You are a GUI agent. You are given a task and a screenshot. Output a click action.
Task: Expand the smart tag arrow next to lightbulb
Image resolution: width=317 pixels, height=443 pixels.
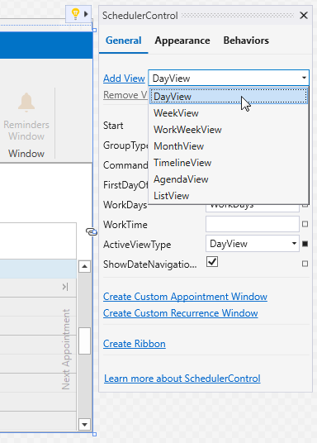(x=86, y=14)
